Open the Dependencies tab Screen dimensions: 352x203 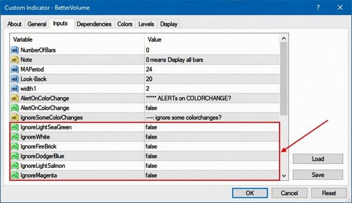(94, 24)
